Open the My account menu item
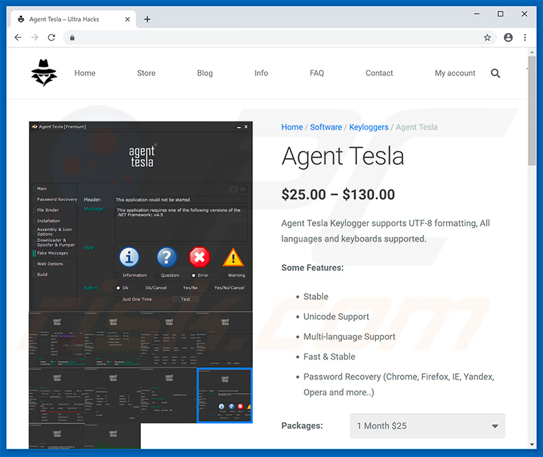Viewport: 543px width, 457px height. pos(454,73)
